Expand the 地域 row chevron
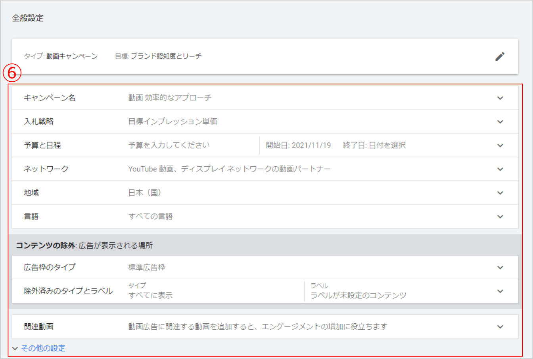 point(500,193)
